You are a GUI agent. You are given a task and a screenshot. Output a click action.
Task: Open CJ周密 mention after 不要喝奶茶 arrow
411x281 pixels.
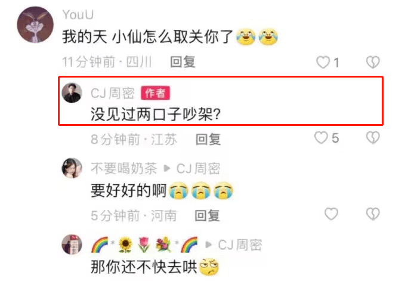pyautogui.click(x=198, y=168)
